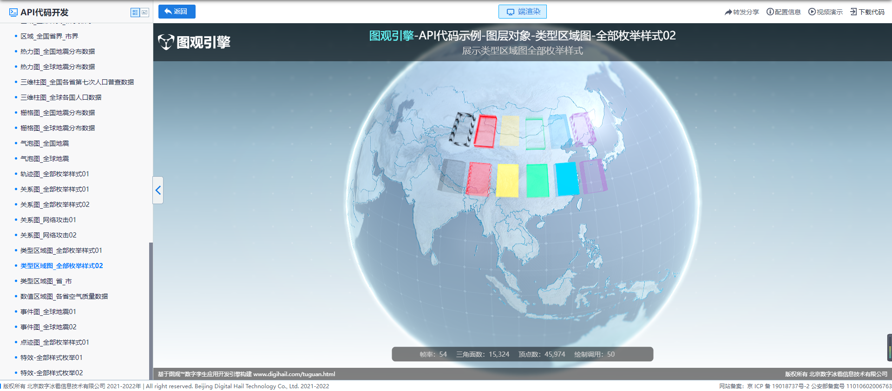The width and height of the screenshot is (892, 391).
Task: Open 特效-全部样式枚举02 example
Action: pyautogui.click(x=52, y=373)
